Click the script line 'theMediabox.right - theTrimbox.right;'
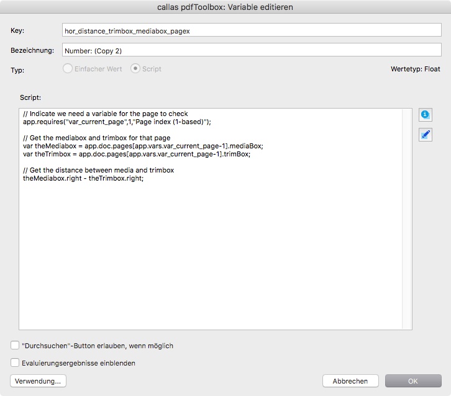Image resolution: width=451 pixels, height=396 pixels. (83, 178)
